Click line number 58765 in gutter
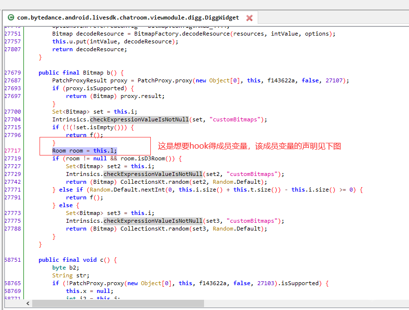This screenshot has width=409, height=310. click(13, 283)
